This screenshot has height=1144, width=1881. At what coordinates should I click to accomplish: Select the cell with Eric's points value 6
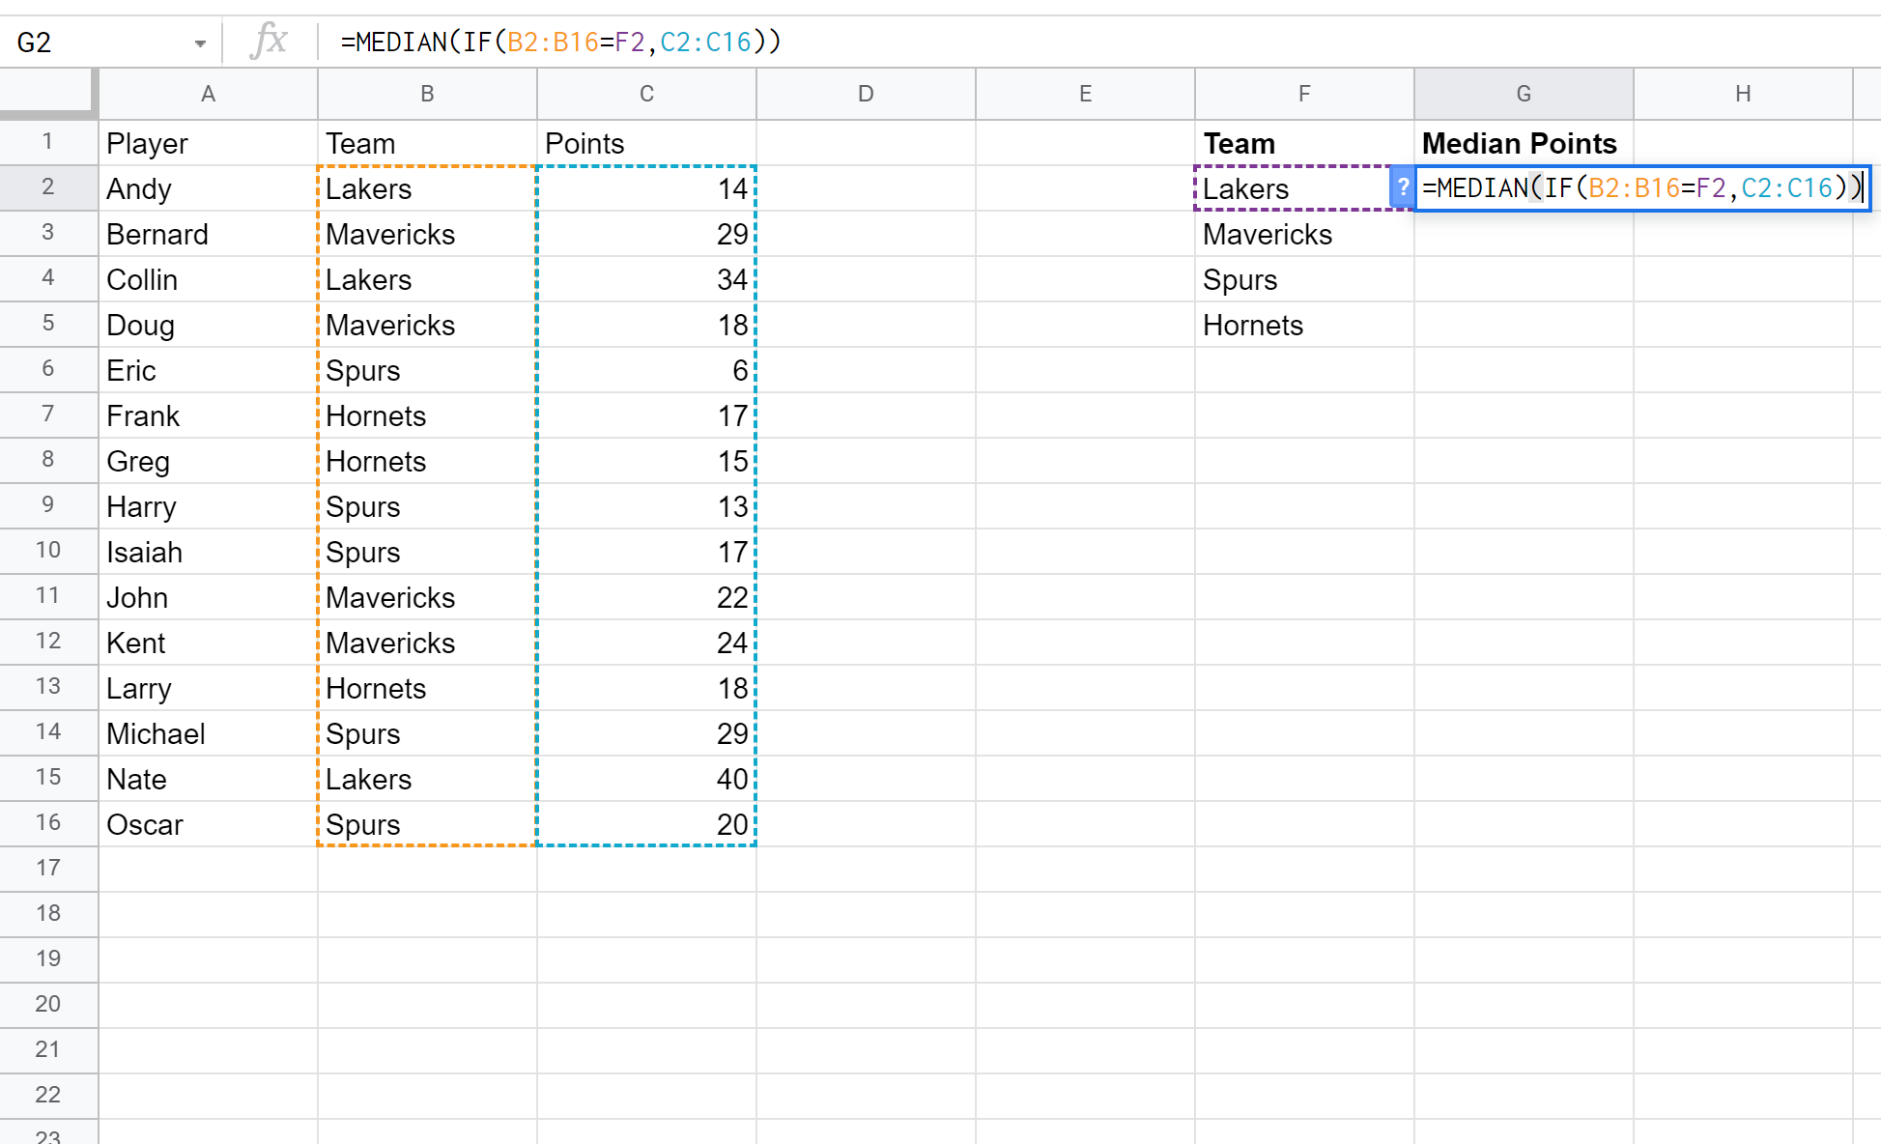[646, 370]
